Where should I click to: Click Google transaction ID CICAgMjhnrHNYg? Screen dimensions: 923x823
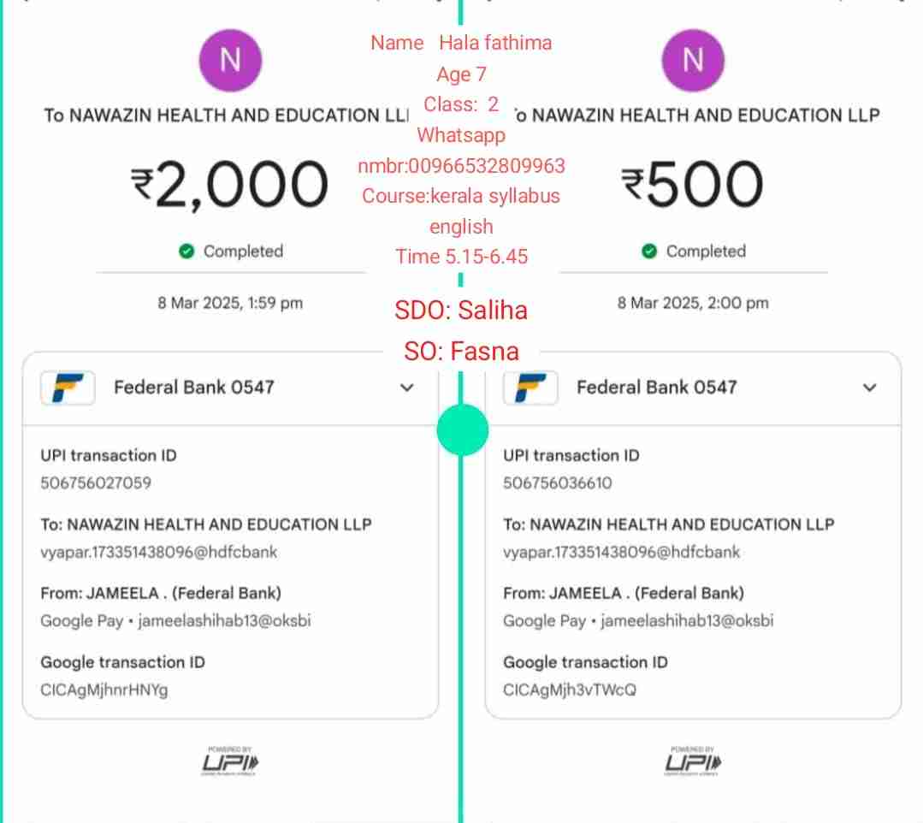104,690
